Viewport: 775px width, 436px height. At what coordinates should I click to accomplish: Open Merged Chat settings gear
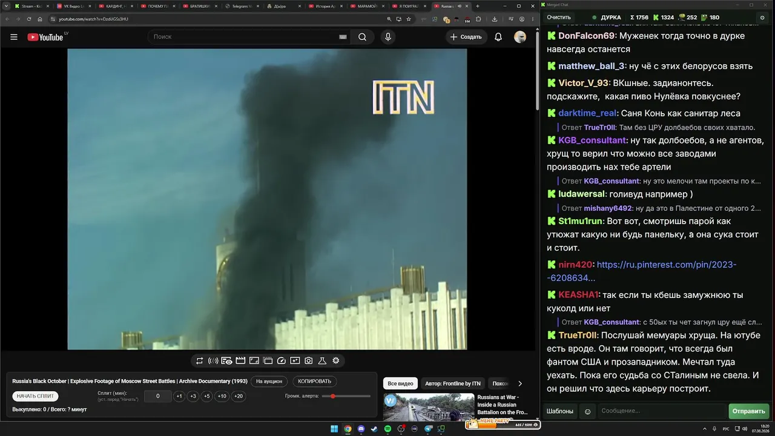point(762,18)
